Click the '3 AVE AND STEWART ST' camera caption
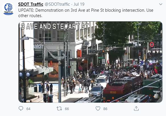The width and height of the screenshot is (166, 116). [x=55, y=26]
